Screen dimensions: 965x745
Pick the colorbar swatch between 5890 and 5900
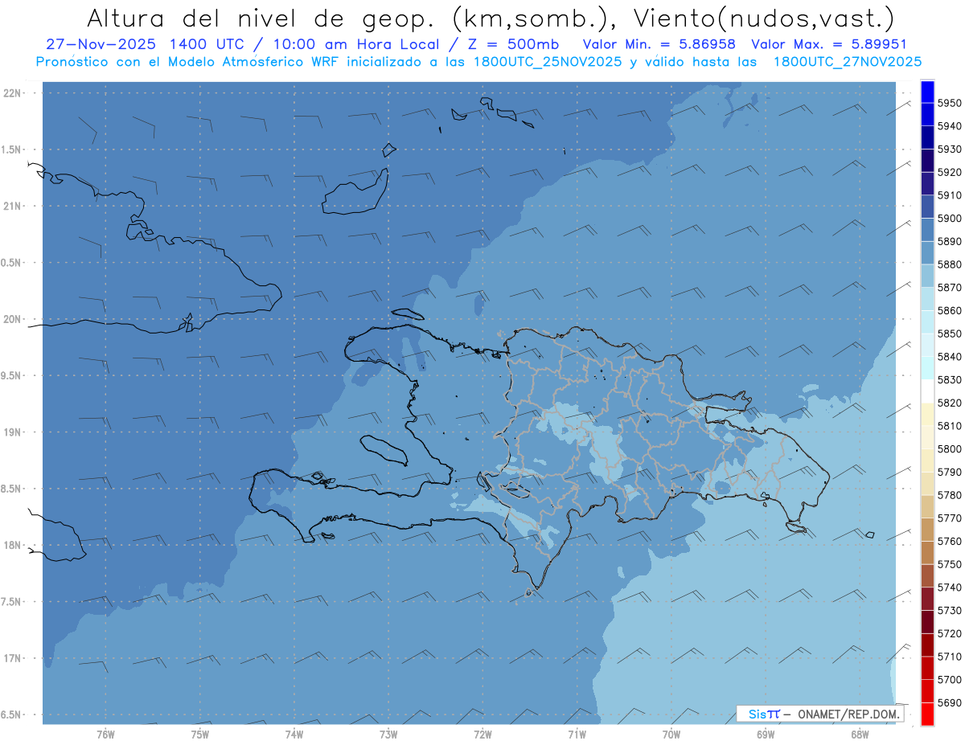pyautogui.click(x=927, y=230)
